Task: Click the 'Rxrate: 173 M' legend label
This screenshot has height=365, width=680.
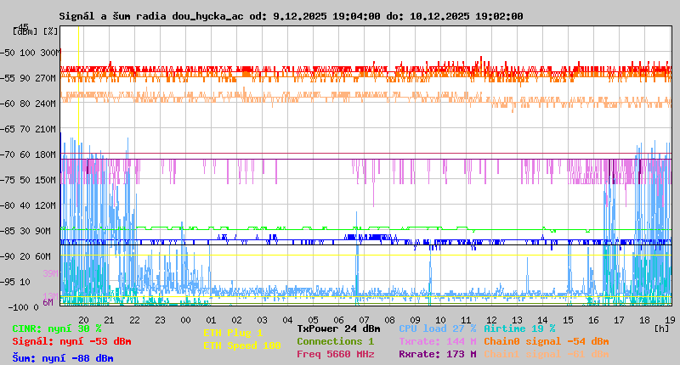Action: 438,354
